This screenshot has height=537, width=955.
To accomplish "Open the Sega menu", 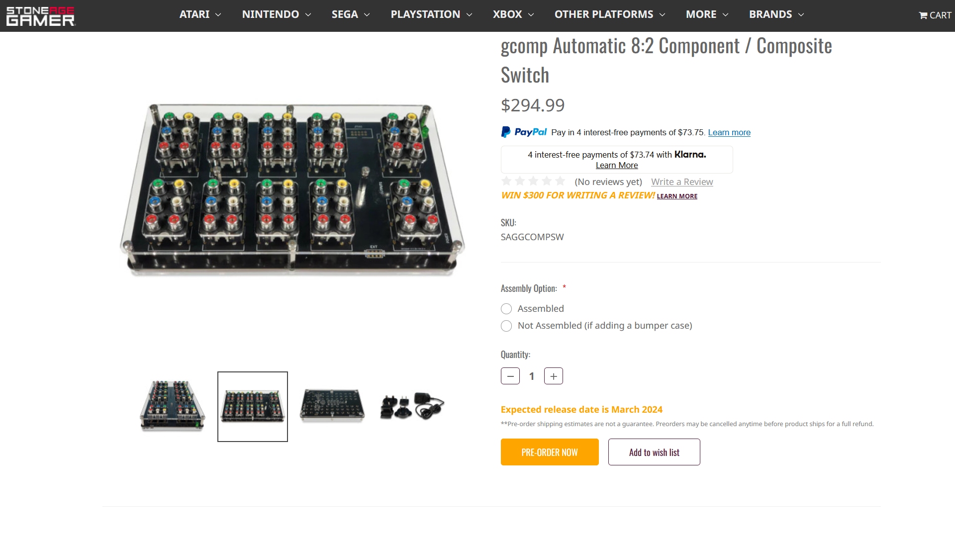I will coord(350,14).
